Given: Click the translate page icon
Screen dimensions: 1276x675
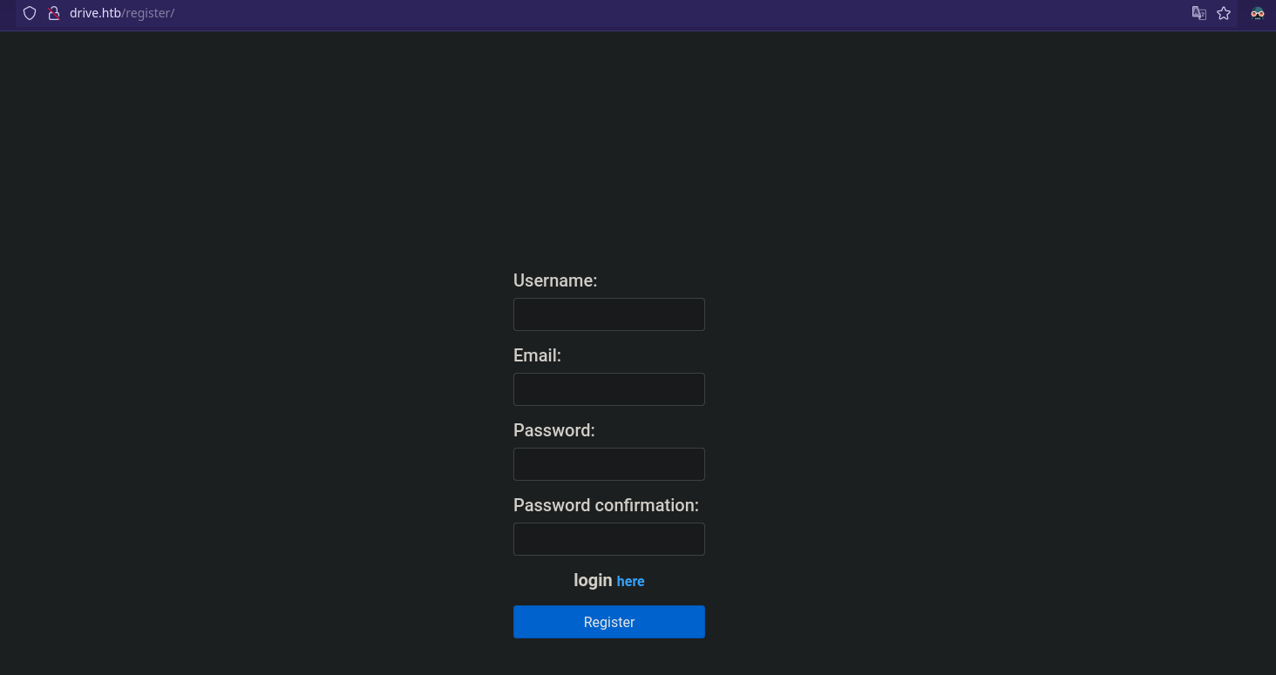Looking at the screenshot, I should tap(1199, 13).
